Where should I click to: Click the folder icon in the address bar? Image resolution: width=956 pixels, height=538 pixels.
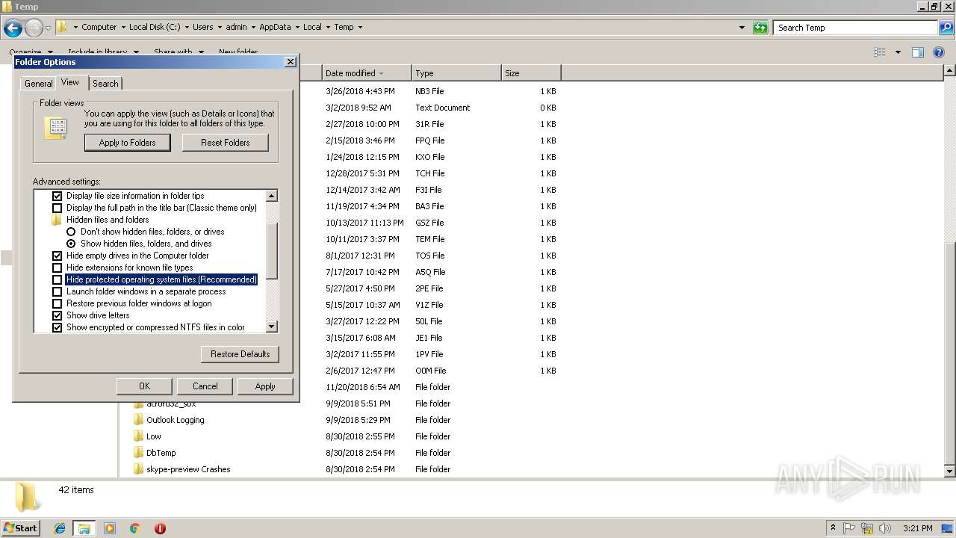tap(62, 27)
